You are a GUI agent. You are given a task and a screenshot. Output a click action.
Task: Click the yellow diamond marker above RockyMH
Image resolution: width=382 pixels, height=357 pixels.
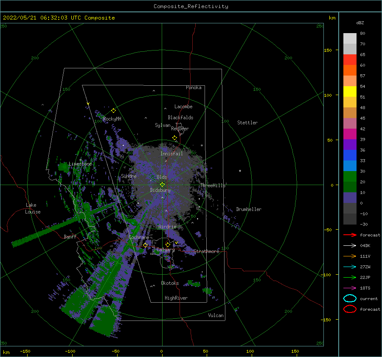[x=113, y=111]
